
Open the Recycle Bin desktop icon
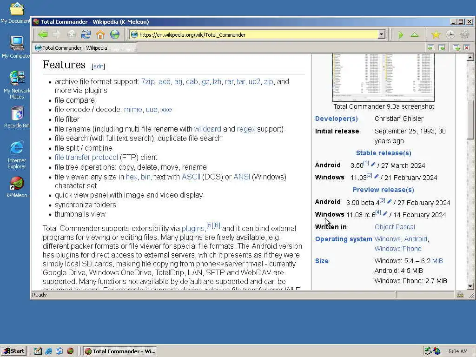point(17,117)
